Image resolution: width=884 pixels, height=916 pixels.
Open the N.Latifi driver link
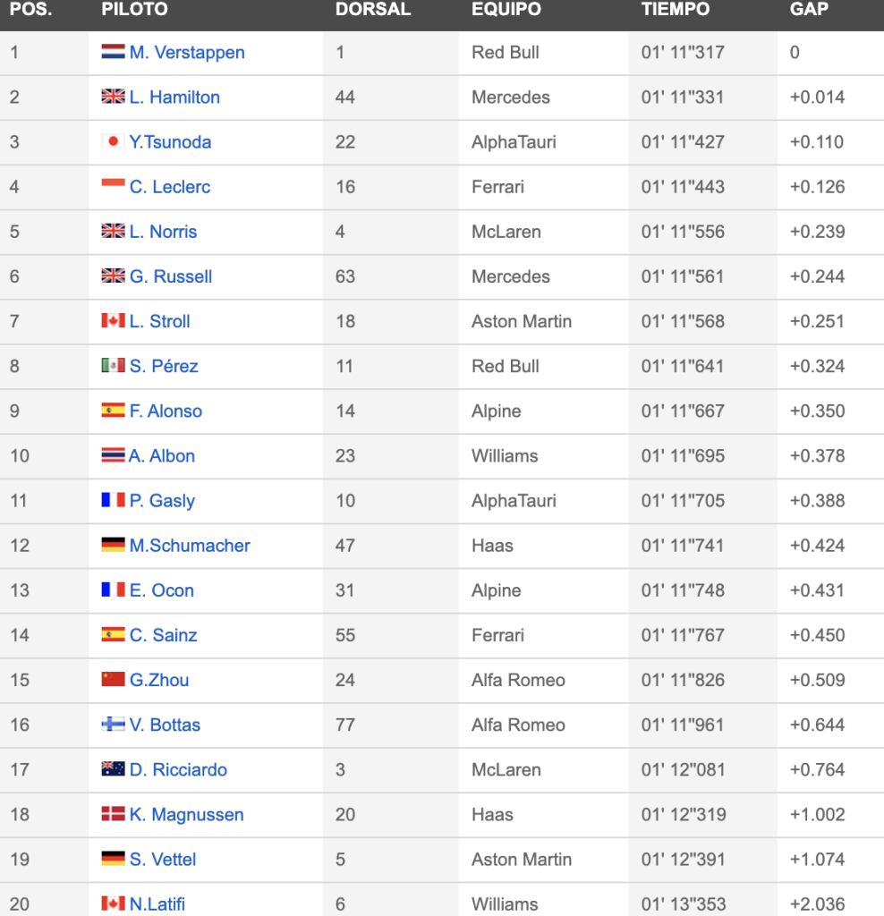pyautogui.click(x=157, y=903)
